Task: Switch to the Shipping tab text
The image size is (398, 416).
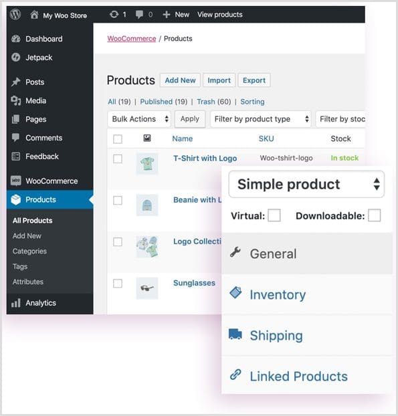Action: pos(276,336)
